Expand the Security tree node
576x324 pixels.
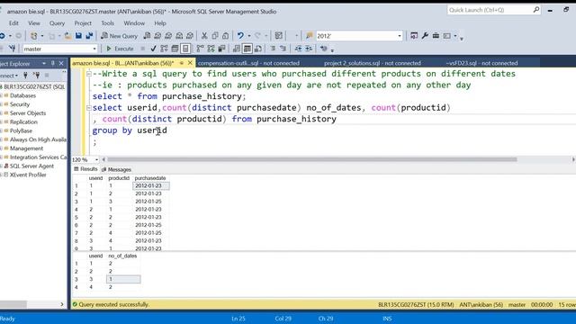[2, 104]
